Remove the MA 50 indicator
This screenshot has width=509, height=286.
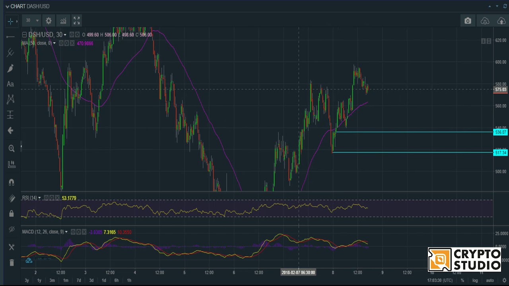tap(72, 43)
